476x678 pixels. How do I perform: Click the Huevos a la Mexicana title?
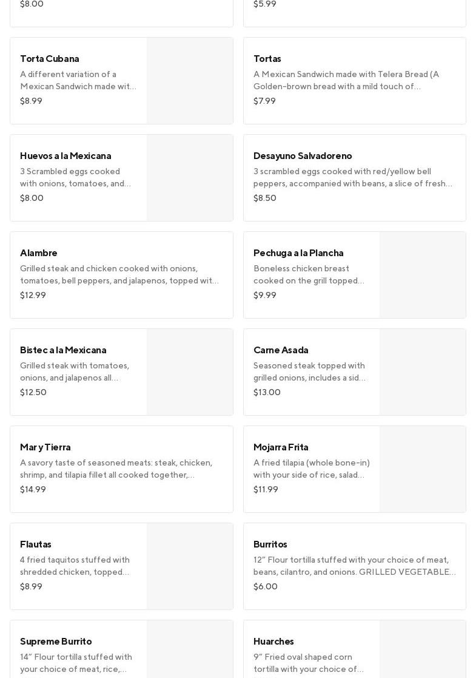tap(65, 156)
